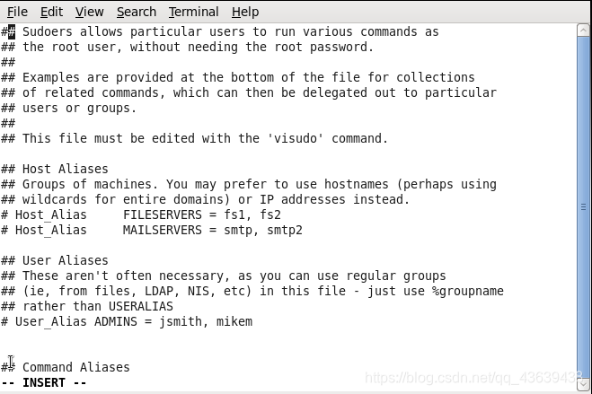This screenshot has width=592, height=394.
Task: Click the scrollbar down arrow
Action: (x=583, y=384)
